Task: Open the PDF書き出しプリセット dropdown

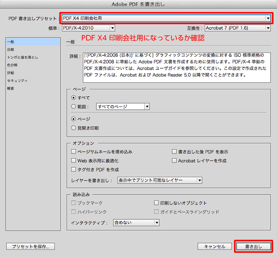Action: (x=166, y=18)
